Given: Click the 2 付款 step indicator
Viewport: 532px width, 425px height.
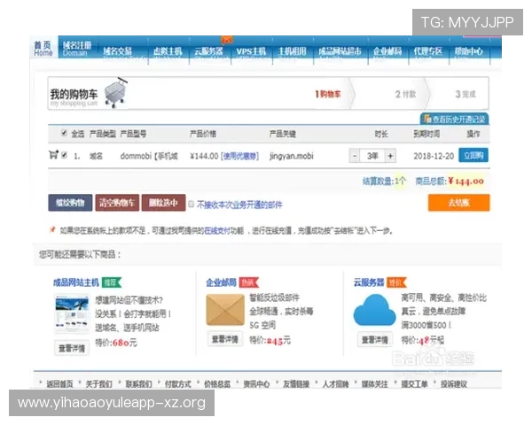Looking at the screenshot, I should [405, 94].
